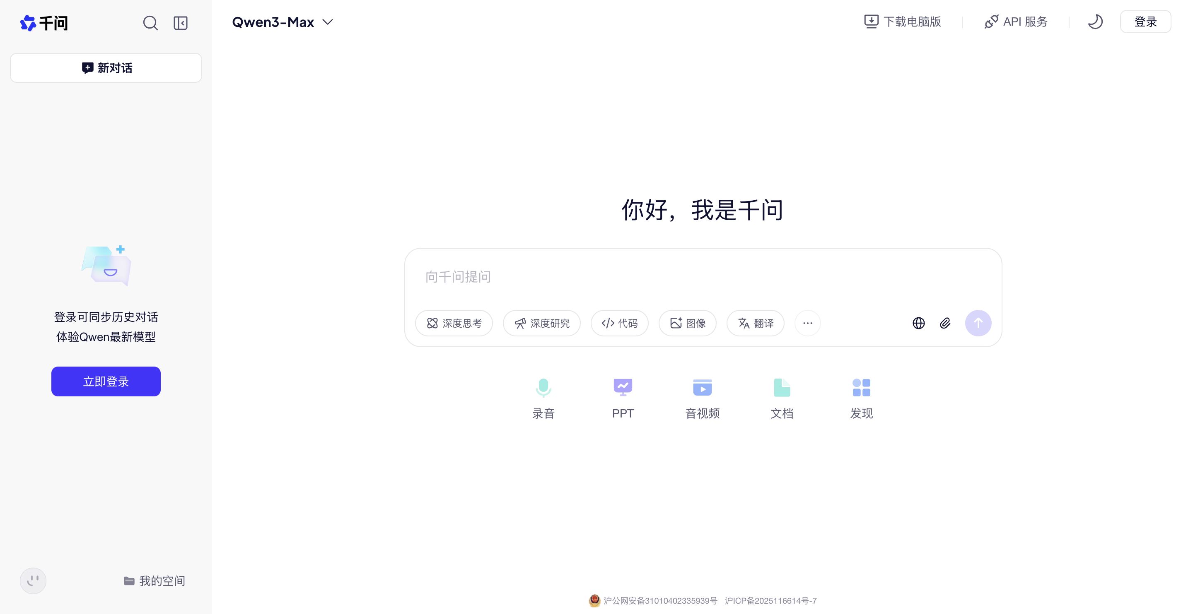The width and height of the screenshot is (1193, 614).
Task: Toggle 深度思考 deep thinking mode
Action: [x=454, y=323]
